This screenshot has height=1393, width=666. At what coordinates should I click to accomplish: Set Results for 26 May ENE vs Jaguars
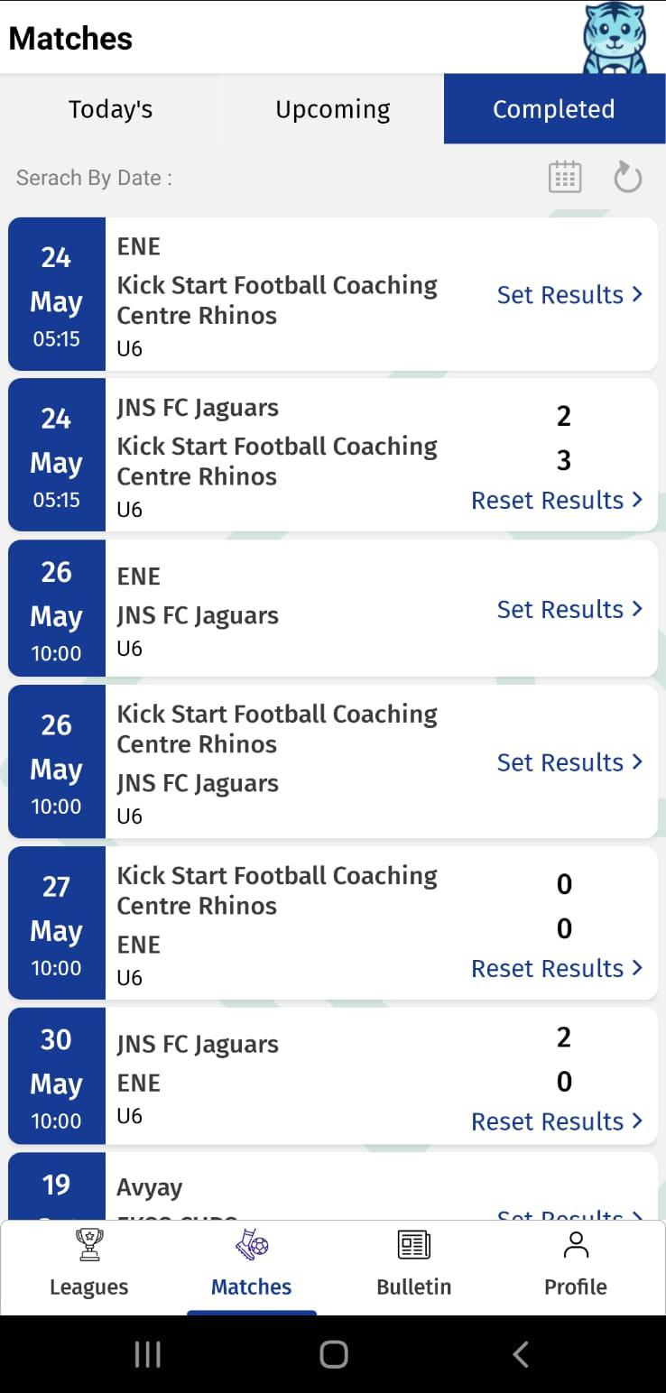tap(569, 609)
